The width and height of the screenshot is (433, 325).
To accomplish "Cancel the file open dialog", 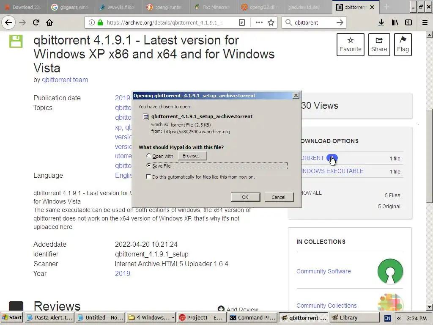I will click(x=278, y=197).
